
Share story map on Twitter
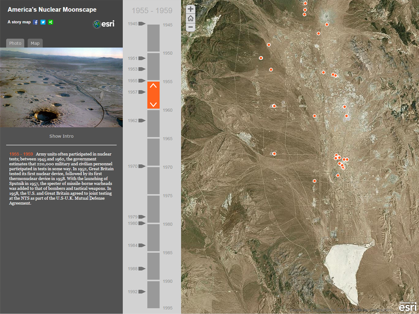(x=43, y=22)
